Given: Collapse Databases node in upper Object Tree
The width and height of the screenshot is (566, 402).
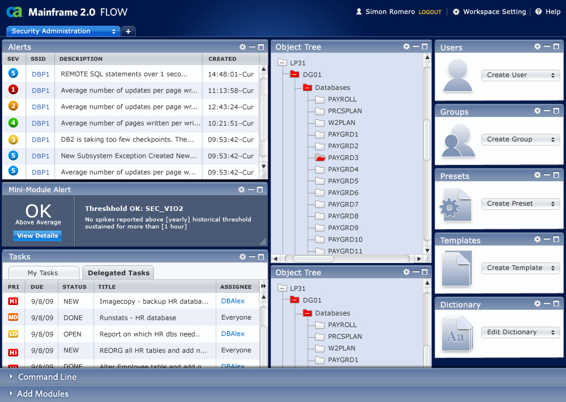Looking at the screenshot, I should [308, 87].
